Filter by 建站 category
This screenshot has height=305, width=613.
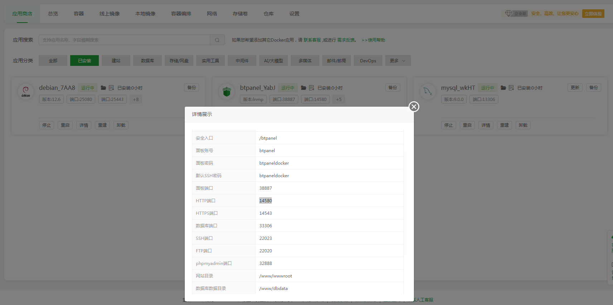coord(116,60)
